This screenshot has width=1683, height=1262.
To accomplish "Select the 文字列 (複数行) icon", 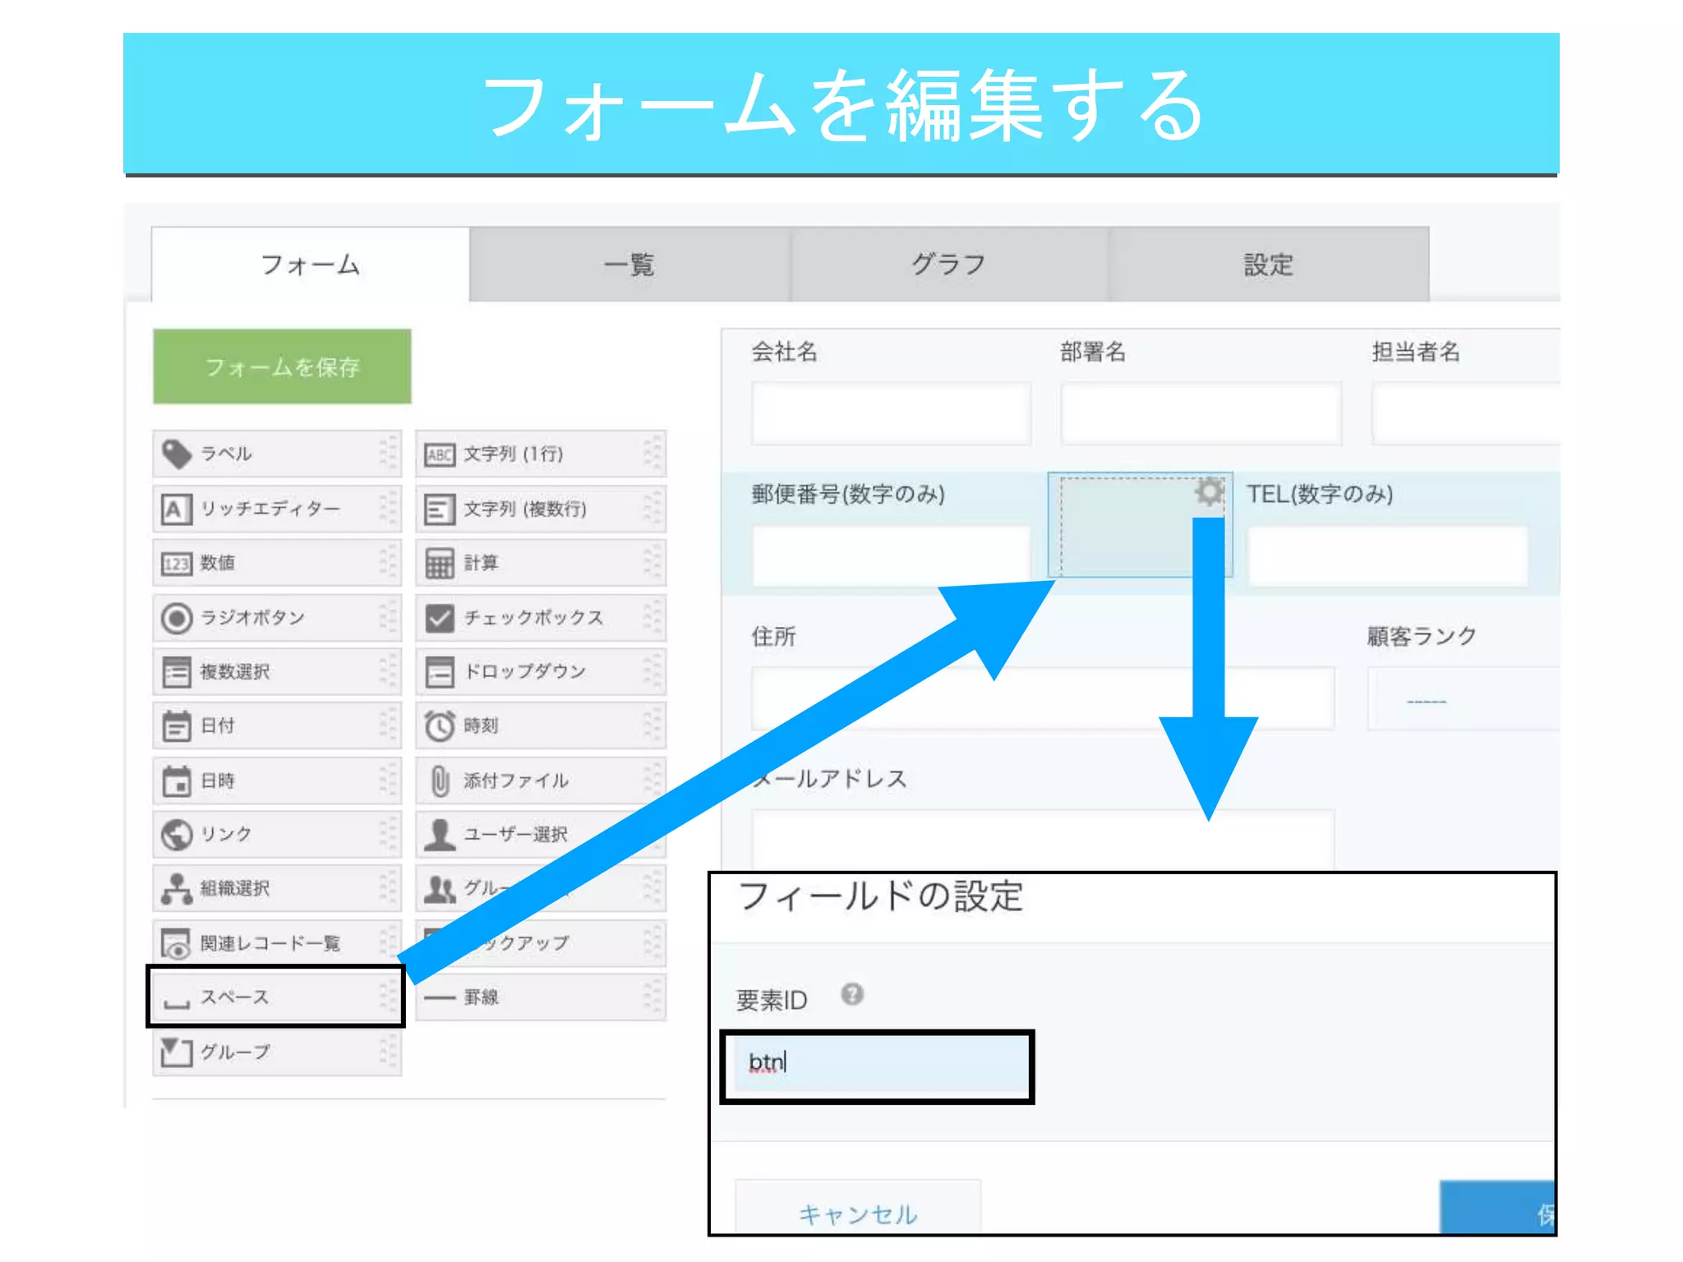I will tap(440, 509).
